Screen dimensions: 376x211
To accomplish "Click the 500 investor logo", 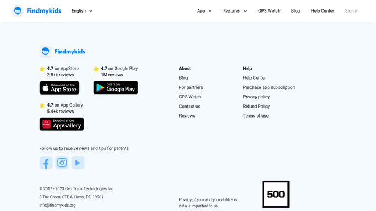I will [276, 195].
